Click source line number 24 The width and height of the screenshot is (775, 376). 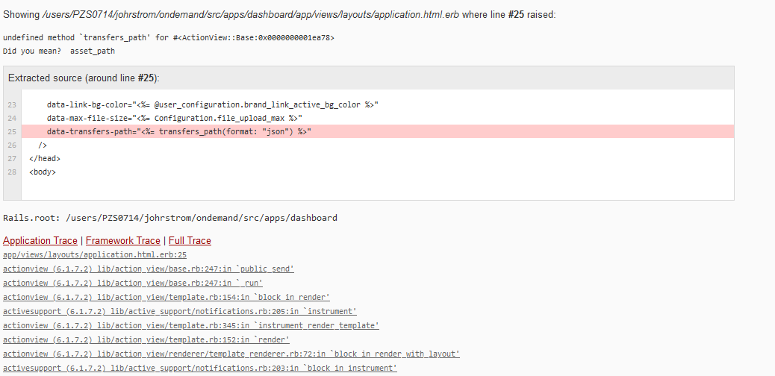pyautogui.click(x=12, y=118)
